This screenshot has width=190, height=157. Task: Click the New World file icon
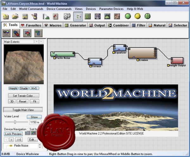point(6,16)
